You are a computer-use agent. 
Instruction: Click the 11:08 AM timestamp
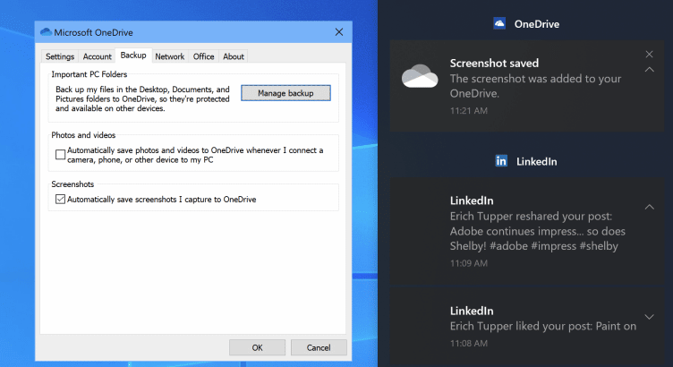469,344
